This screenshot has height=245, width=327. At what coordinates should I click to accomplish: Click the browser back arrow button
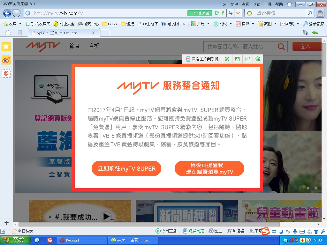pyautogui.click(x=7, y=13)
